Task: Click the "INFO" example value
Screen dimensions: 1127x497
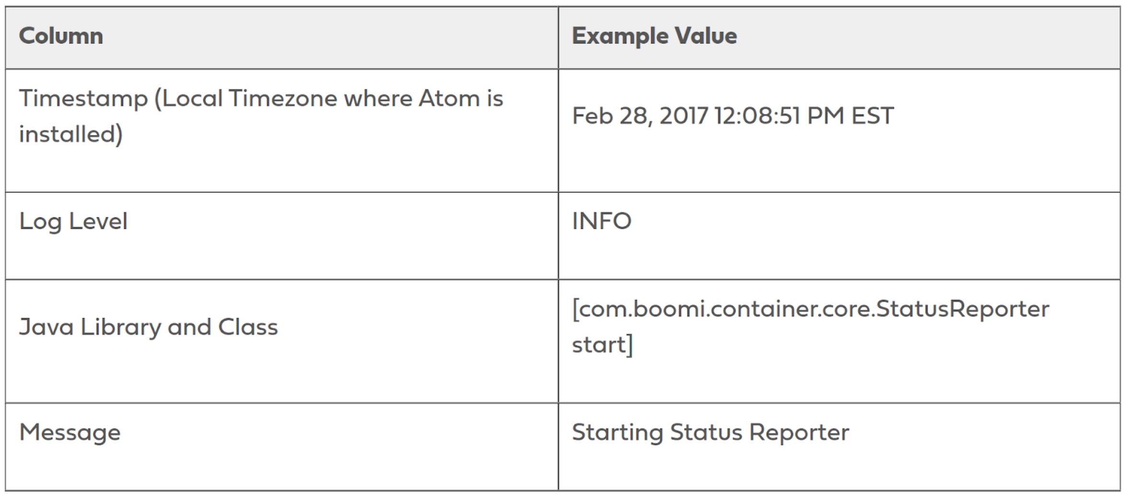Action: 601,221
